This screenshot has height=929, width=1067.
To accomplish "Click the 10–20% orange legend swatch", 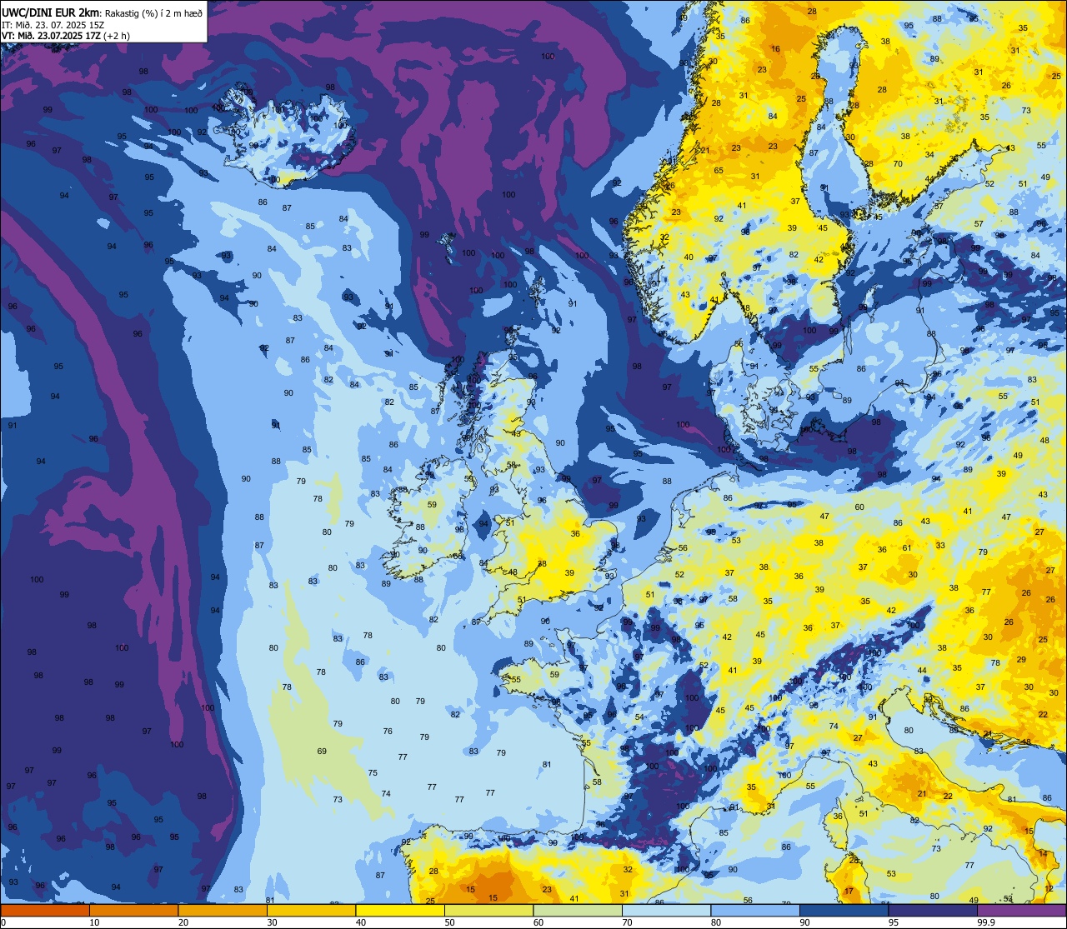I will (133, 910).
